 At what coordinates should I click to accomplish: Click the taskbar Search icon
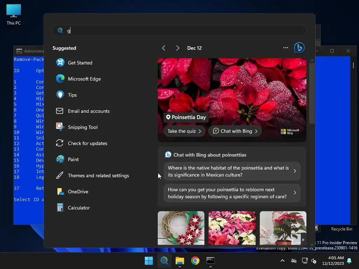(x=164, y=261)
